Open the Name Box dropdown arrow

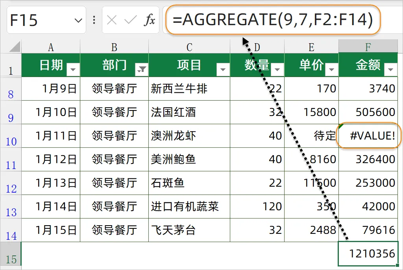(78, 20)
